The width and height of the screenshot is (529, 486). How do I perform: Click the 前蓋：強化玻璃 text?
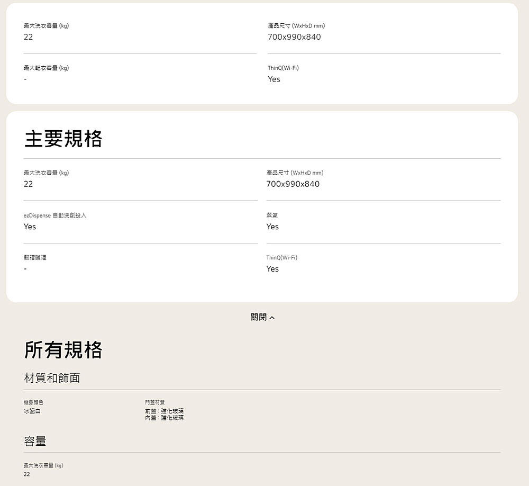coord(164,411)
